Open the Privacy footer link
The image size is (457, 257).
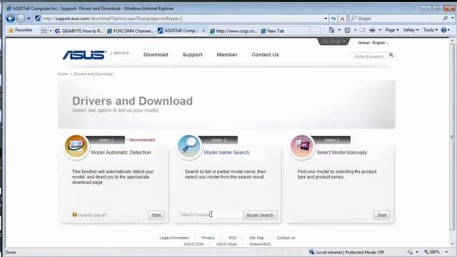pos(208,238)
